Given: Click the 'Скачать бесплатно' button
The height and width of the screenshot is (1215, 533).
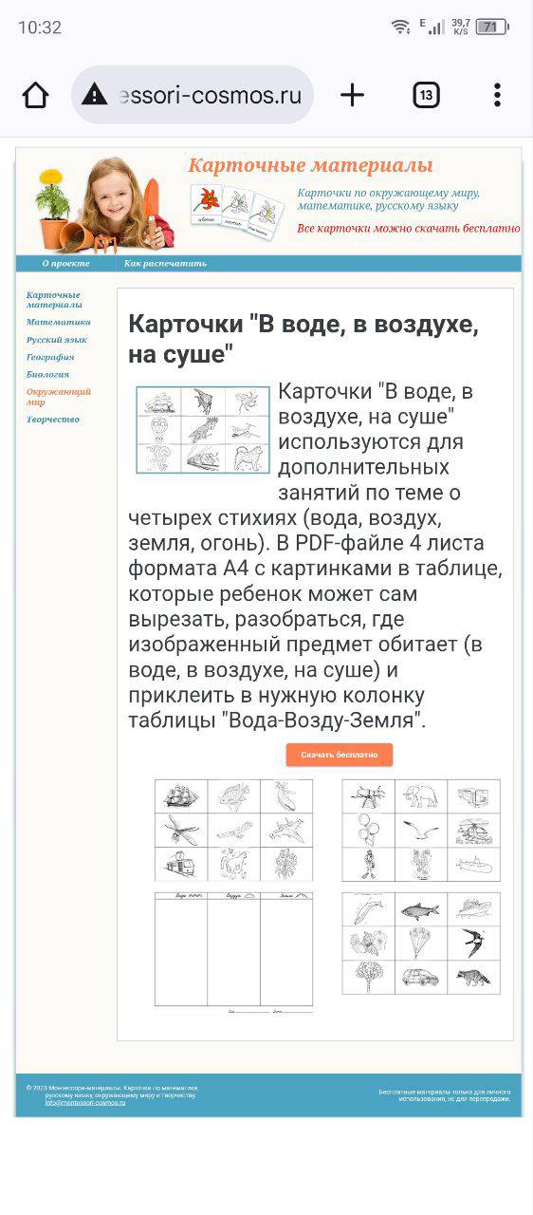Looking at the screenshot, I should point(340,755).
